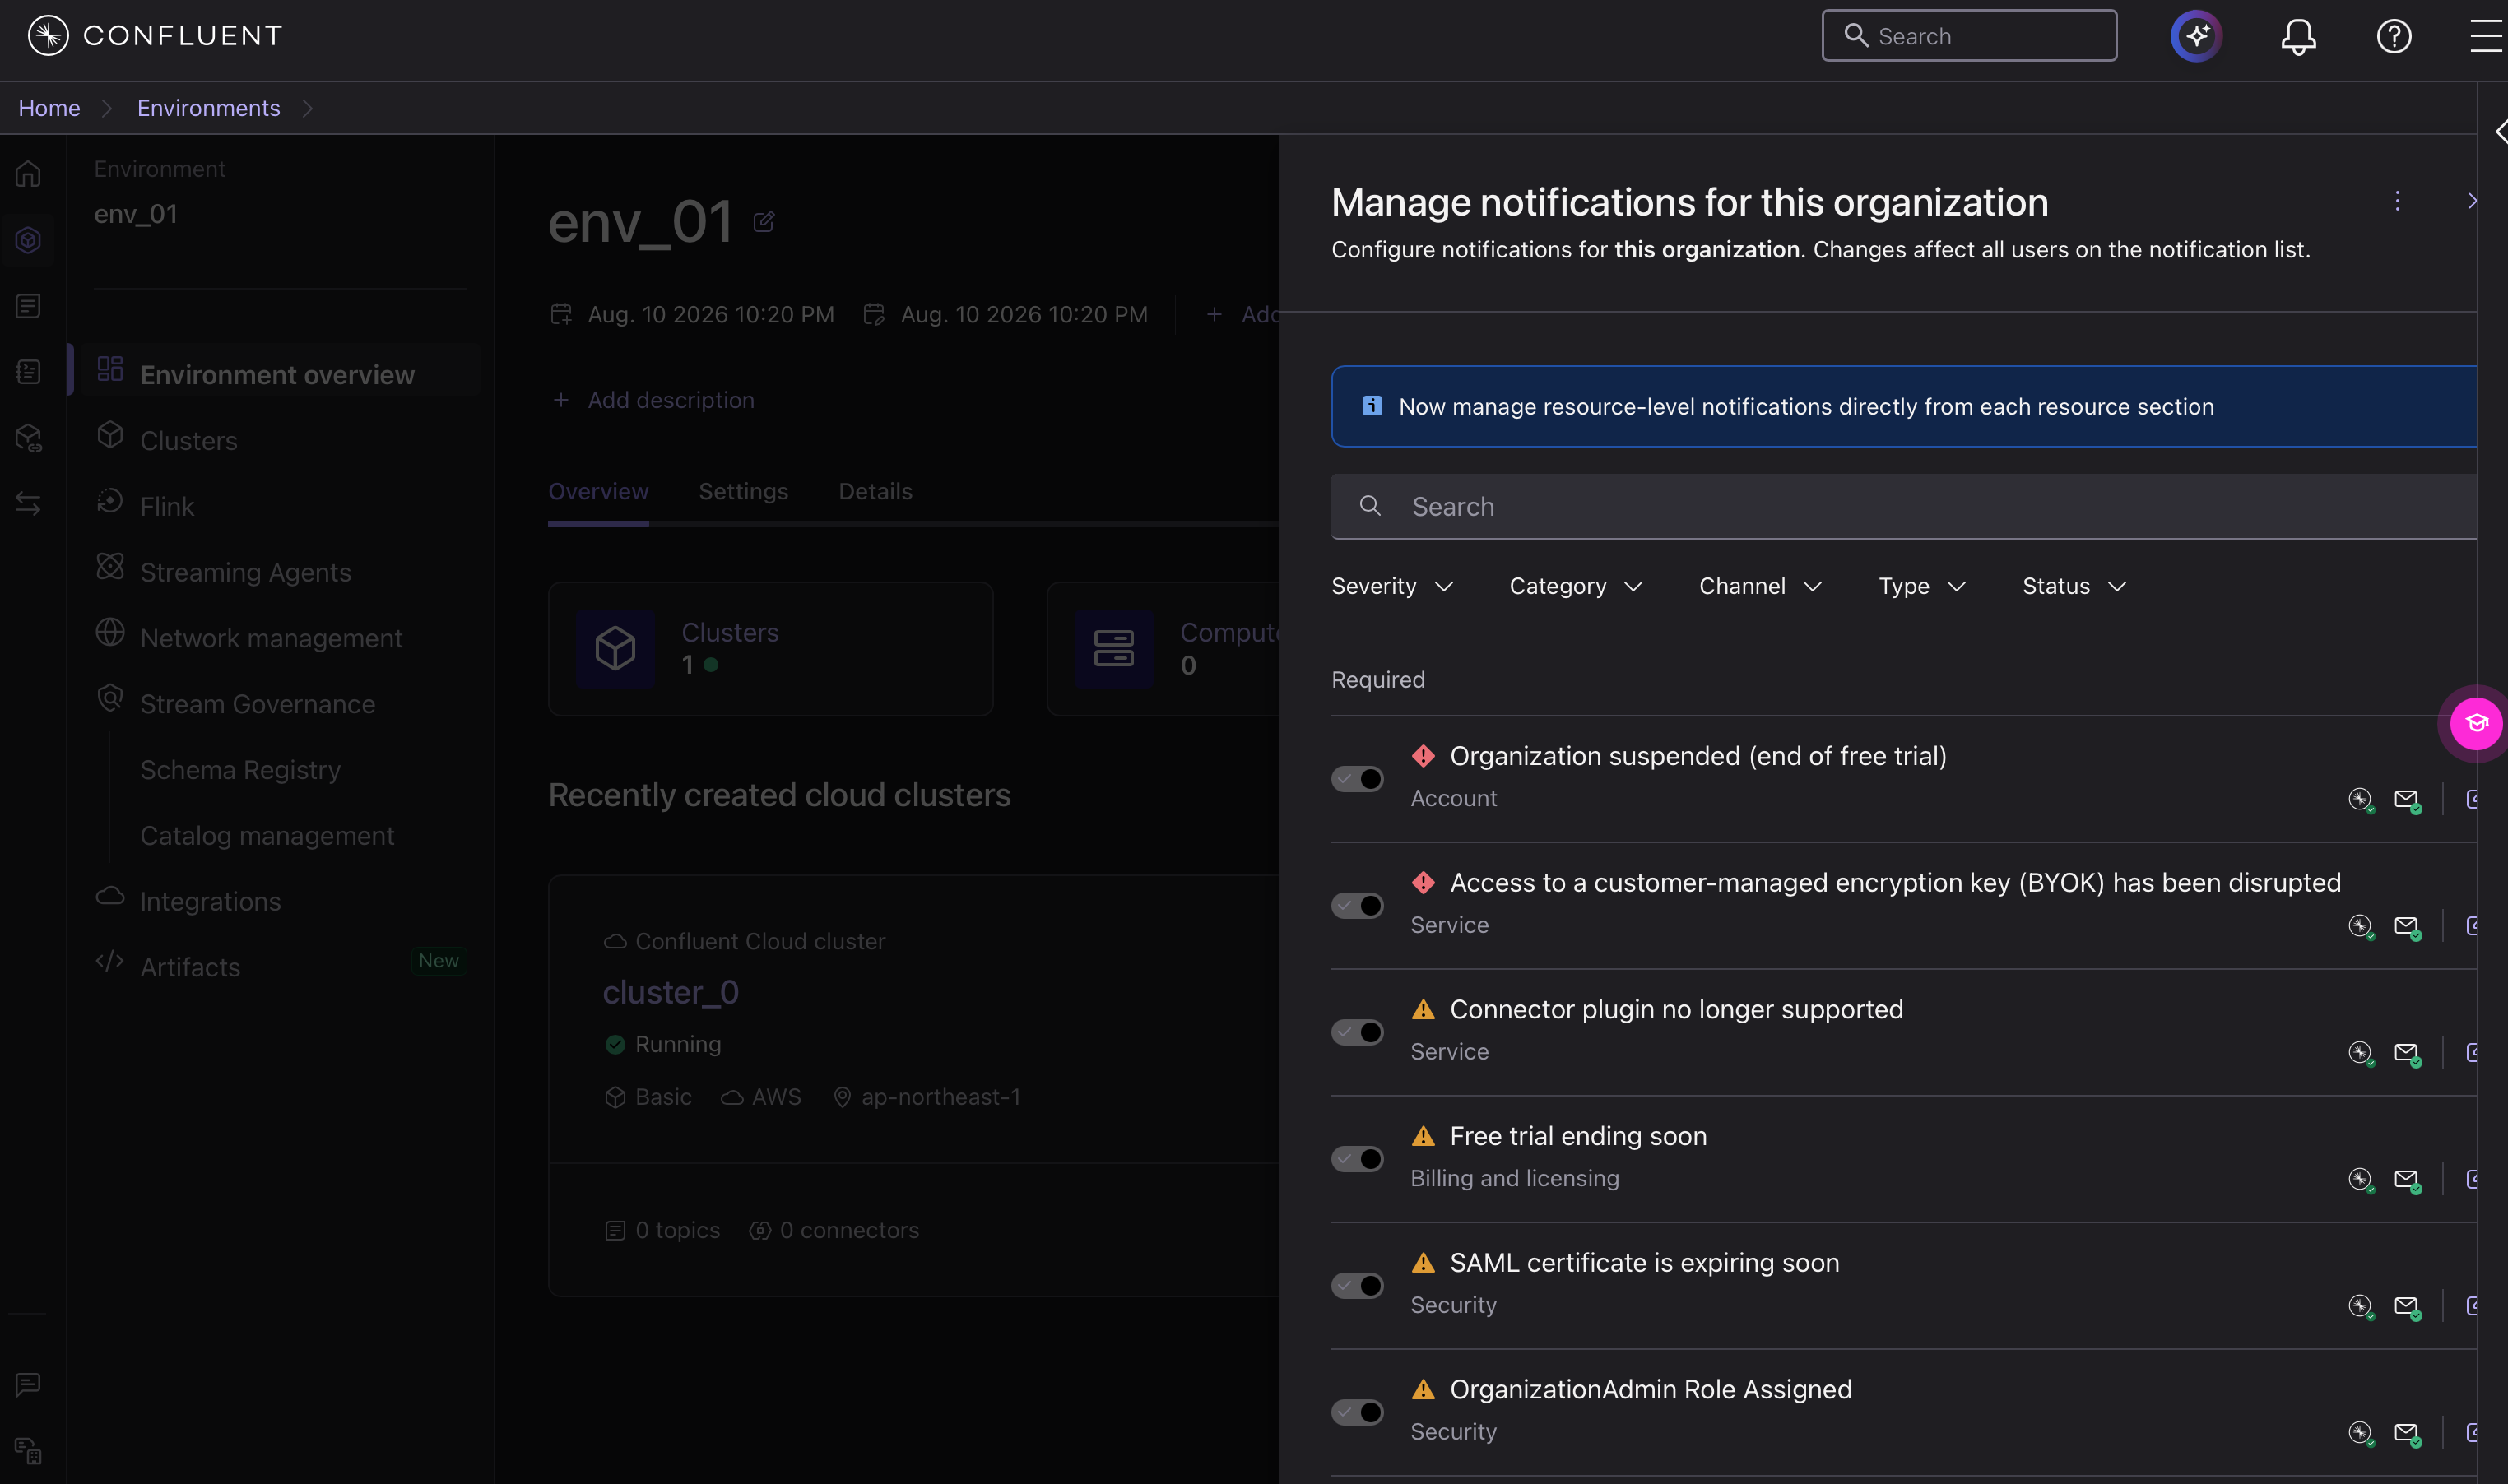Image resolution: width=2508 pixels, height=1484 pixels.
Task: Click the Environments icon in left rail
Action: (28, 240)
